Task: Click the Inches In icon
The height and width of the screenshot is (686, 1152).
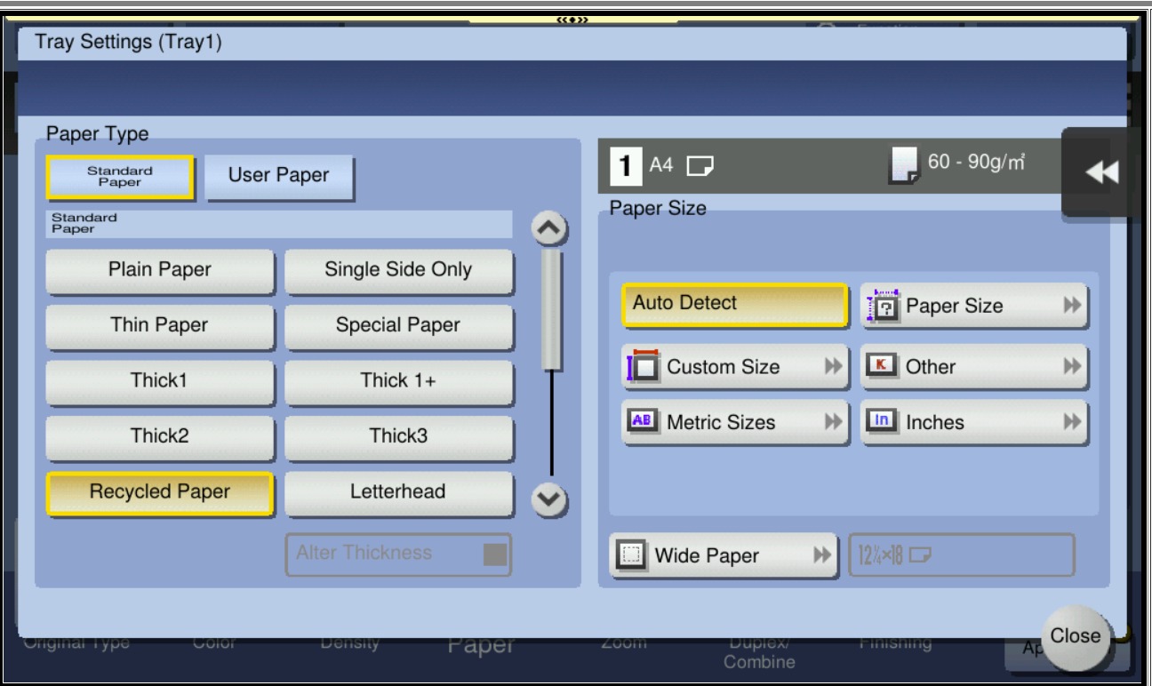Action: tap(882, 422)
